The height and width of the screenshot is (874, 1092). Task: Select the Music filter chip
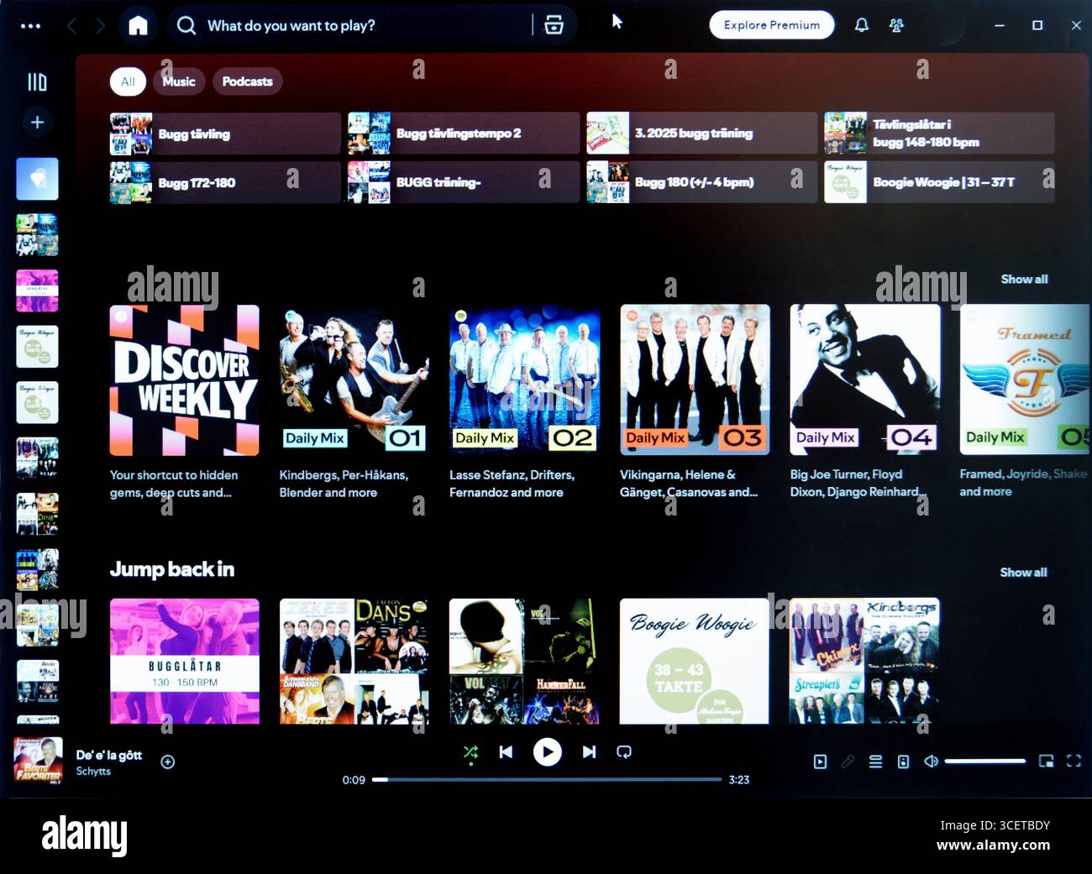click(x=179, y=81)
